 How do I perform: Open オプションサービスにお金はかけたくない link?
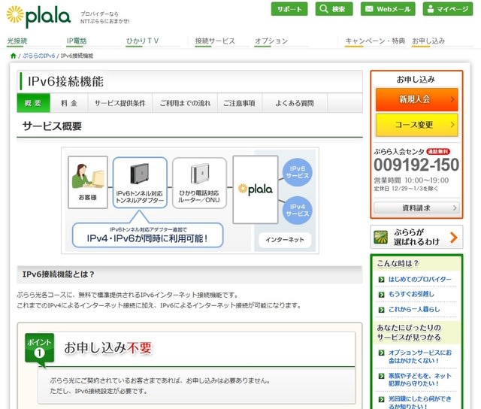[420, 356]
